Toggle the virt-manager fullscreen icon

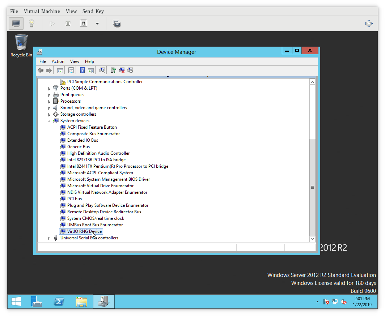tap(368, 24)
